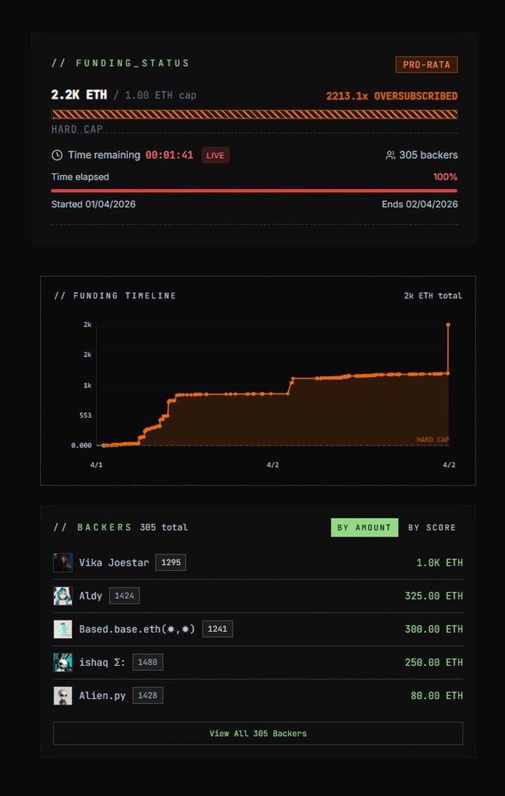Click the final spike point on funding chart
The image size is (505, 796).
[449, 324]
